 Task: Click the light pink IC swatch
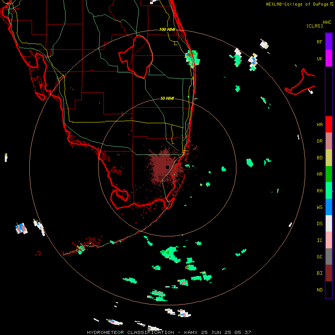tap(329, 240)
